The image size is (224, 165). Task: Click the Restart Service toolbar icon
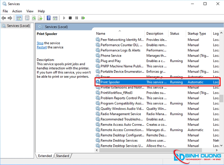pos(83,18)
